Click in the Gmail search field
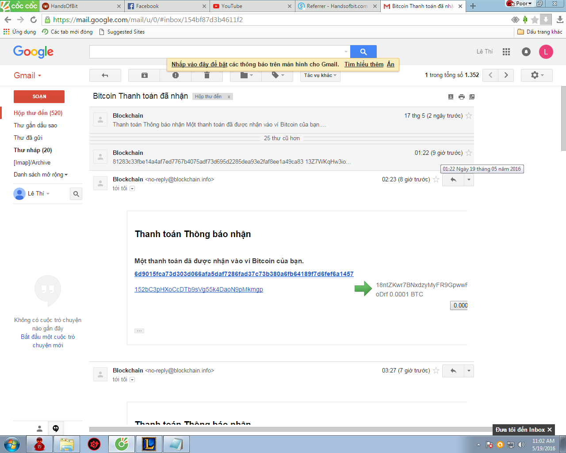566x453 pixels. coord(217,52)
